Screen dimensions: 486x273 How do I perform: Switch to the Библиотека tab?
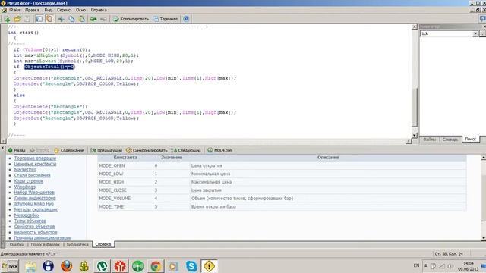[77, 244]
